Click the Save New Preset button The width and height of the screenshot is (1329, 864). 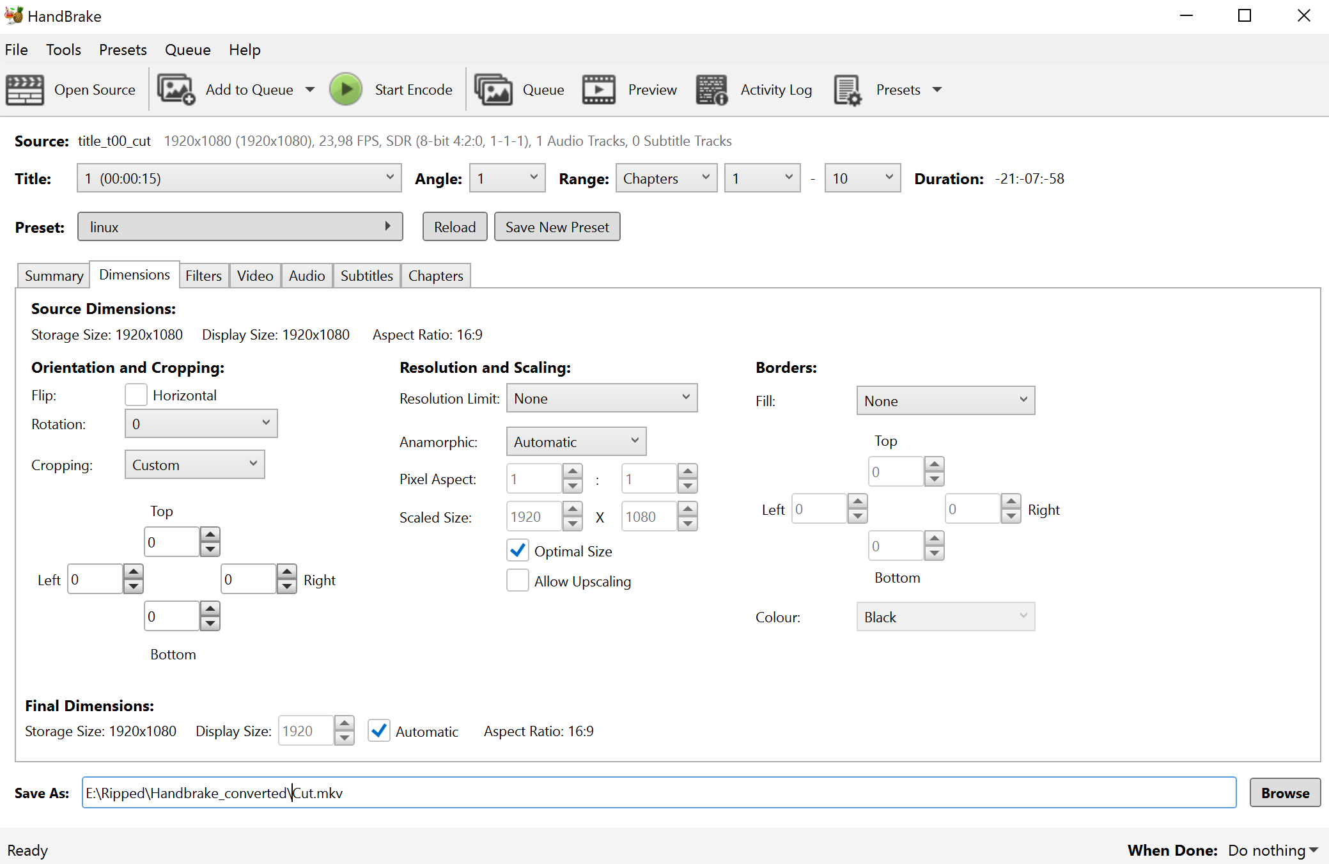tap(557, 227)
